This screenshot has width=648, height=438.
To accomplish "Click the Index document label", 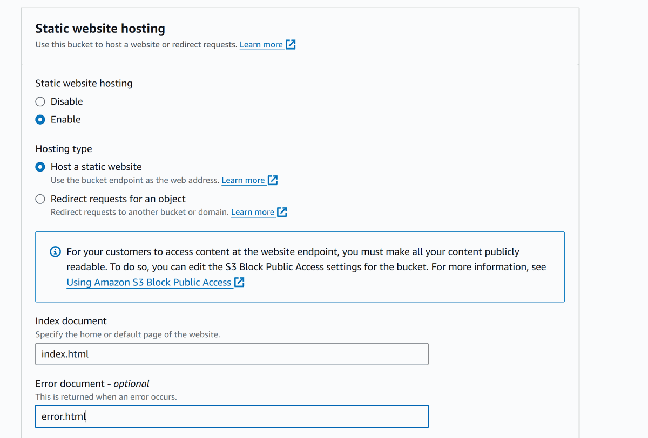I will pos(71,321).
